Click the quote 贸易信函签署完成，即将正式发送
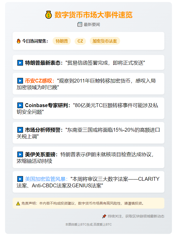Screen dimensions: 177x242 [x=105, y=63]
